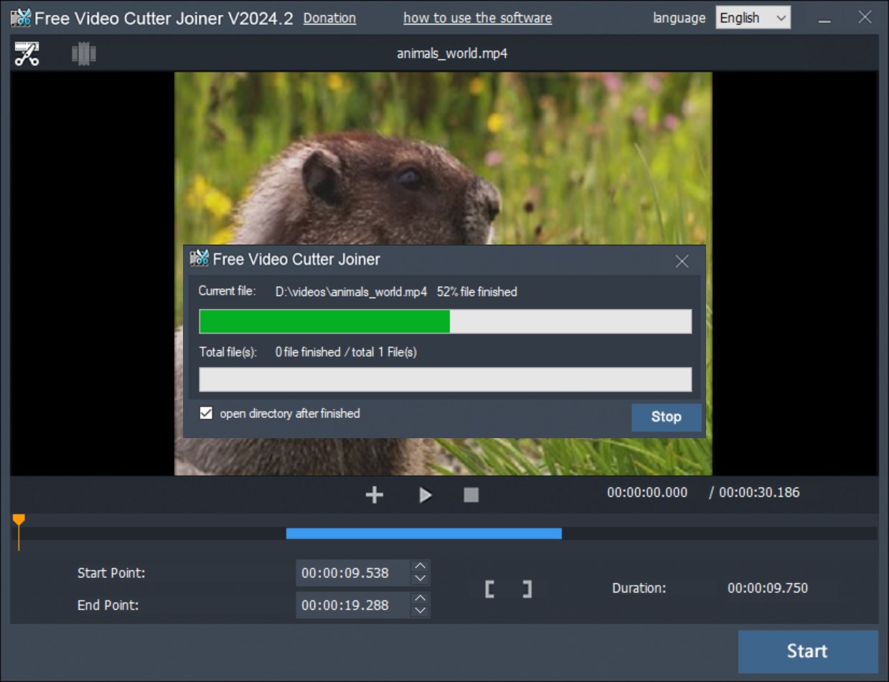Viewport: 889px width, 682px height.
Task: Open how to use the software guide
Action: click(477, 17)
